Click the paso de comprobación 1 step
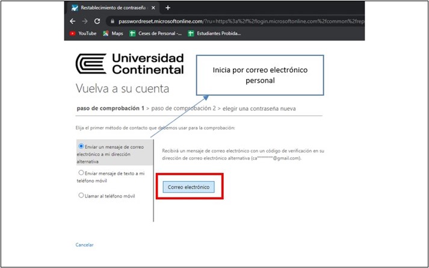Viewport: 429px width, 268px height. (x=110, y=108)
